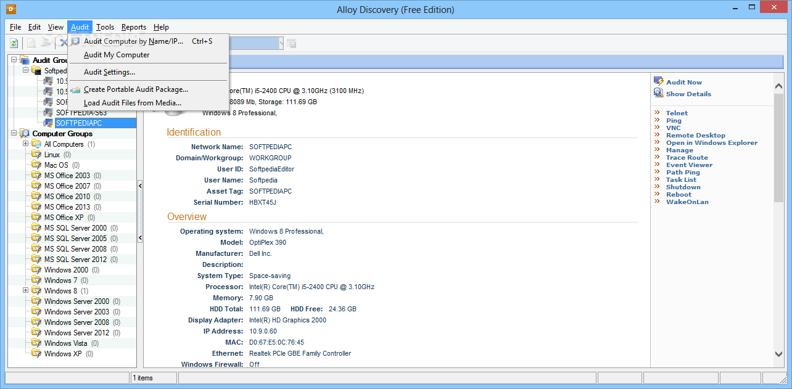Click the Reboot link
The image size is (792, 389).
coord(679,195)
